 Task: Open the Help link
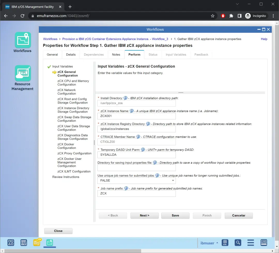coord(264,39)
